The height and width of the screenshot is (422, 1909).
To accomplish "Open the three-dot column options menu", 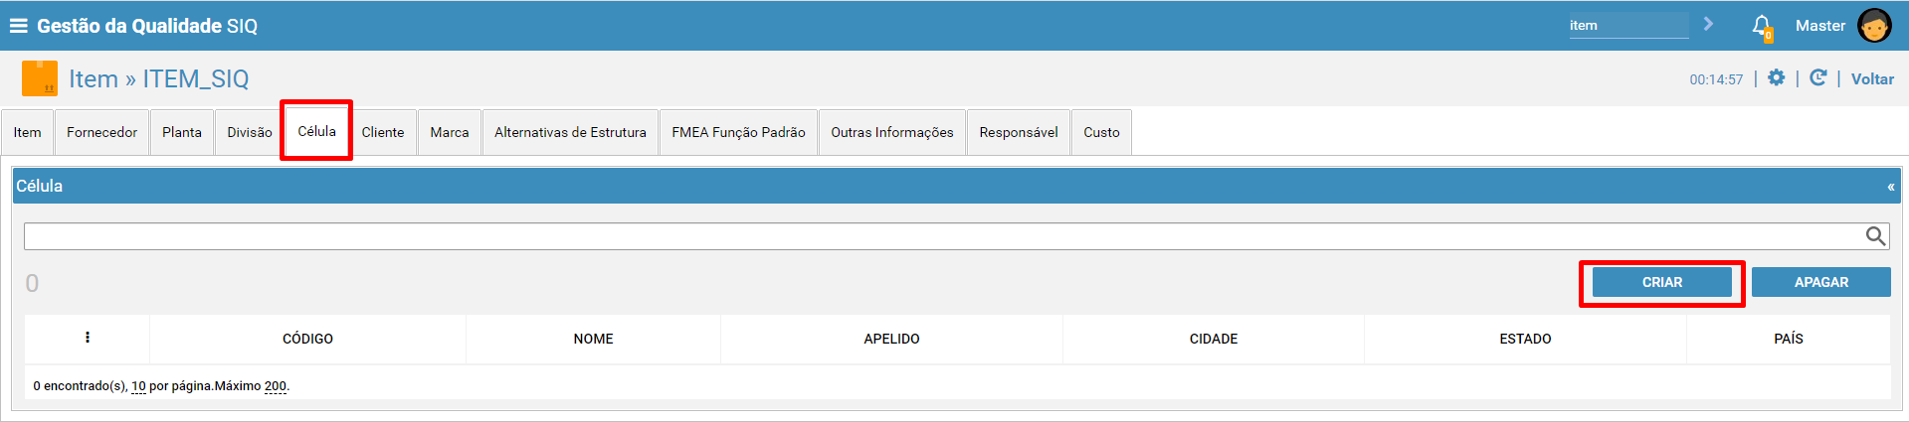I will [88, 338].
